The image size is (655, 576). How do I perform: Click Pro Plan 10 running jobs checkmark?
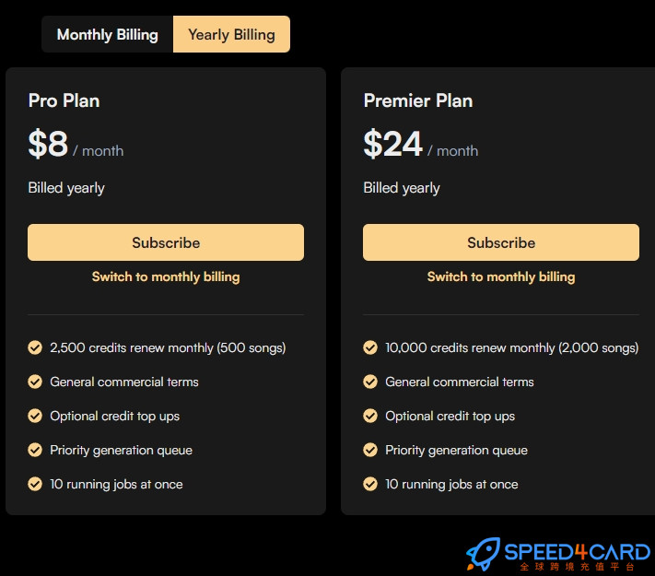pos(35,484)
